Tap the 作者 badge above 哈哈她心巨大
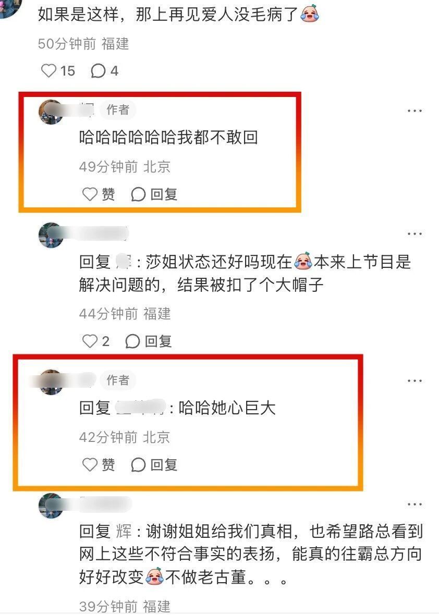The image size is (439, 615). coord(118,380)
